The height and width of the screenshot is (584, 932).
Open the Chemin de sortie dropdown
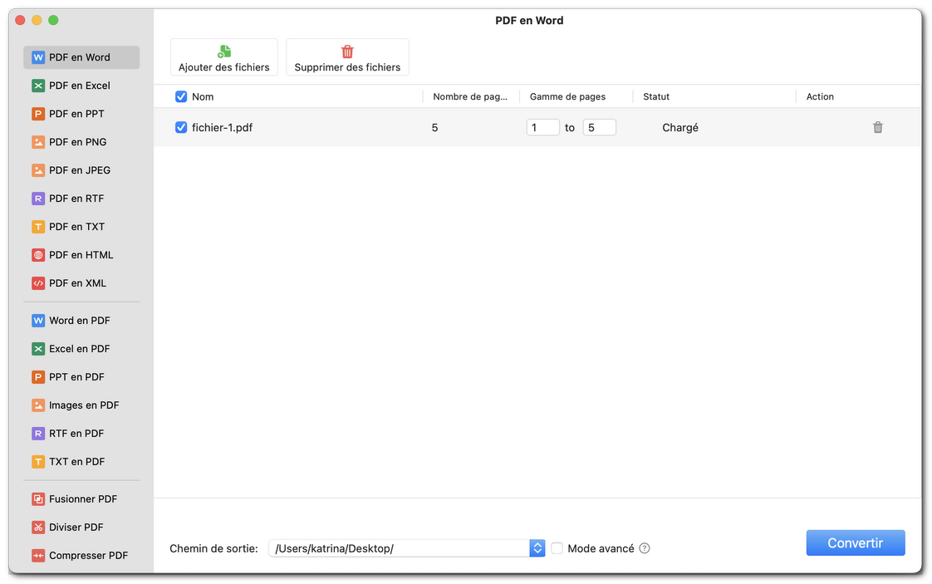tap(537, 547)
